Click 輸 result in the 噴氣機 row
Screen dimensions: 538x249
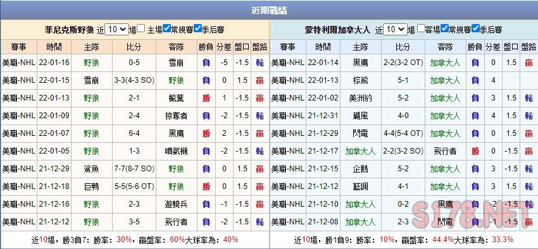pyautogui.click(x=260, y=151)
